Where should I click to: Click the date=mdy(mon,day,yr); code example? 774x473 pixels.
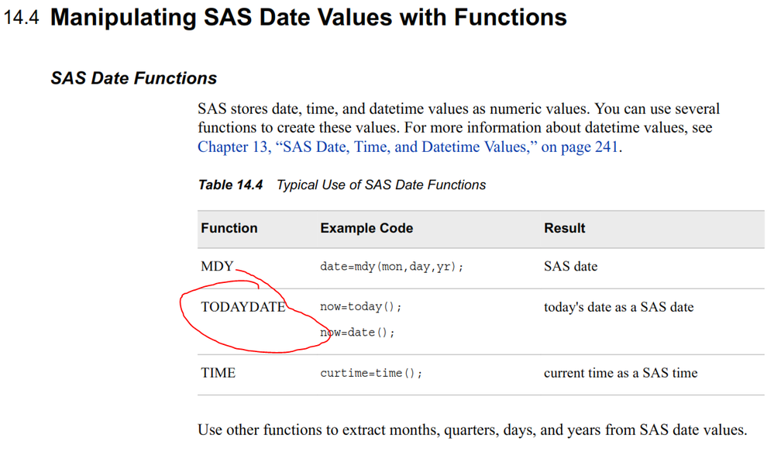click(391, 267)
